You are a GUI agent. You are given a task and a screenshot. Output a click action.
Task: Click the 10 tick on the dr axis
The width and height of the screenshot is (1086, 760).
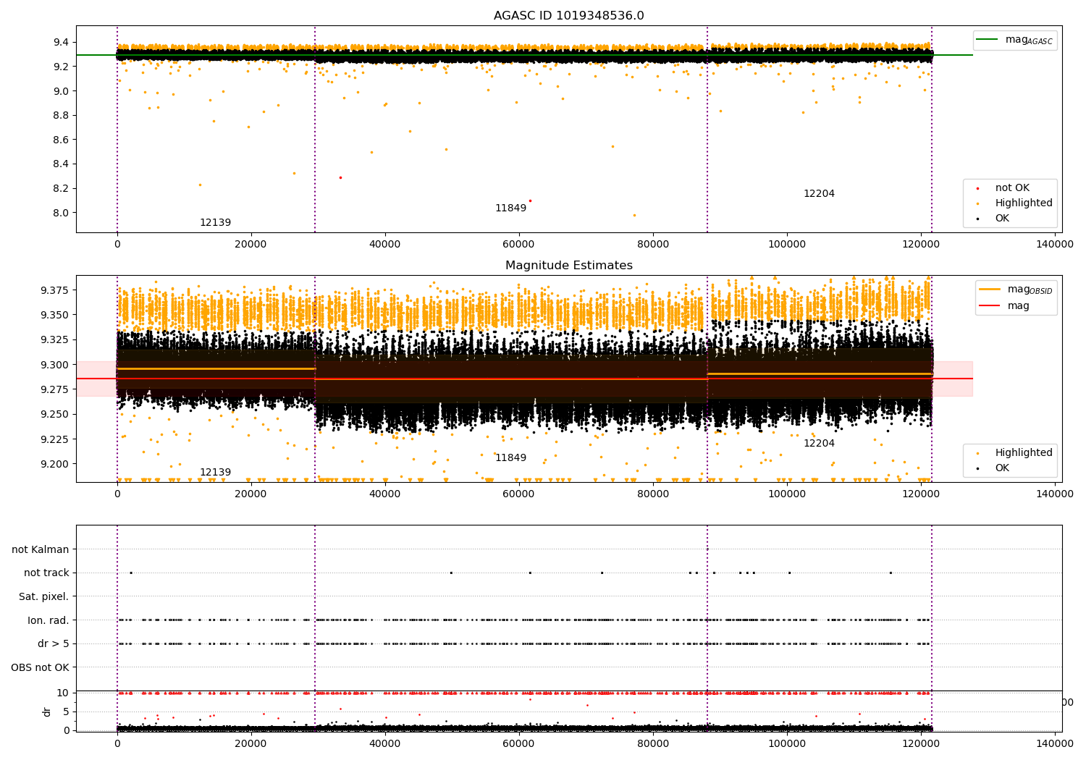tap(63, 693)
